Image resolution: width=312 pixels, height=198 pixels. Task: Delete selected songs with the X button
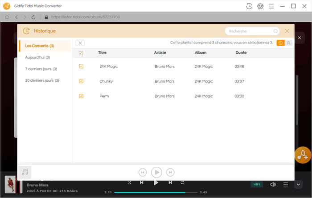(x=80, y=43)
